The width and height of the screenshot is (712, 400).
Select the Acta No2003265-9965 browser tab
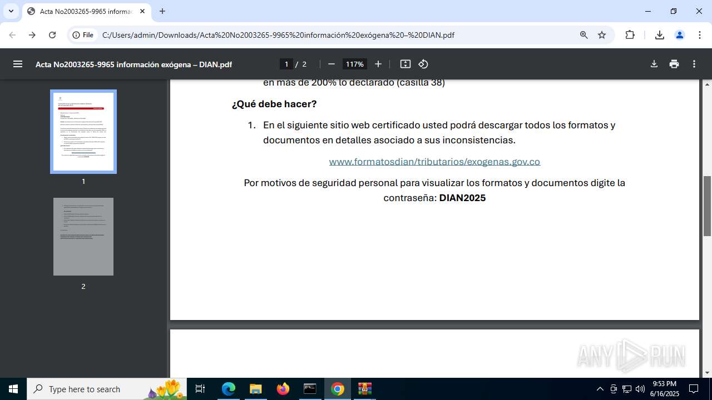[87, 11]
